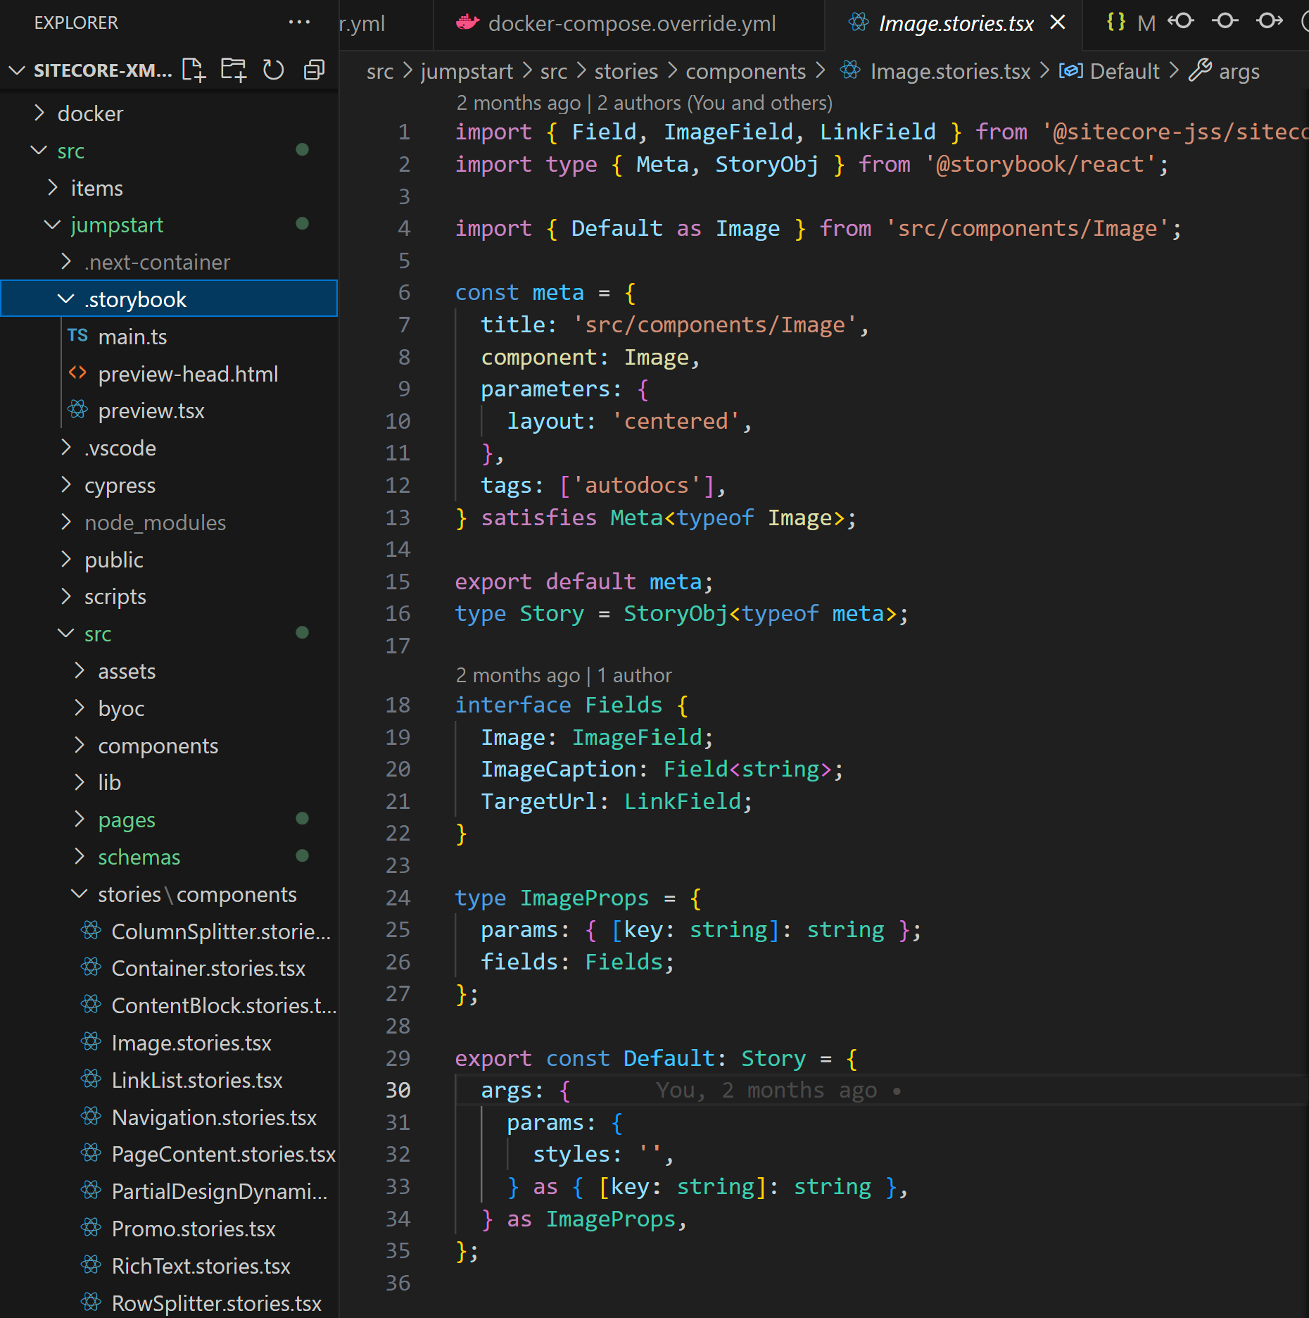Click line number 30 in gutter

point(398,1090)
